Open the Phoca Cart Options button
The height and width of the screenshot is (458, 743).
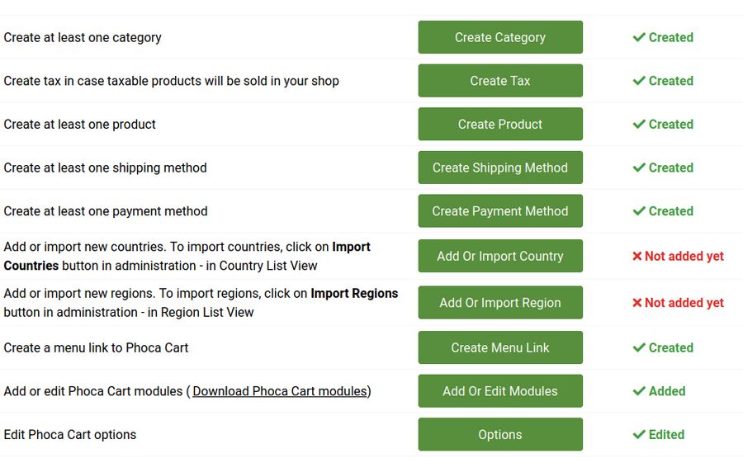(500, 434)
